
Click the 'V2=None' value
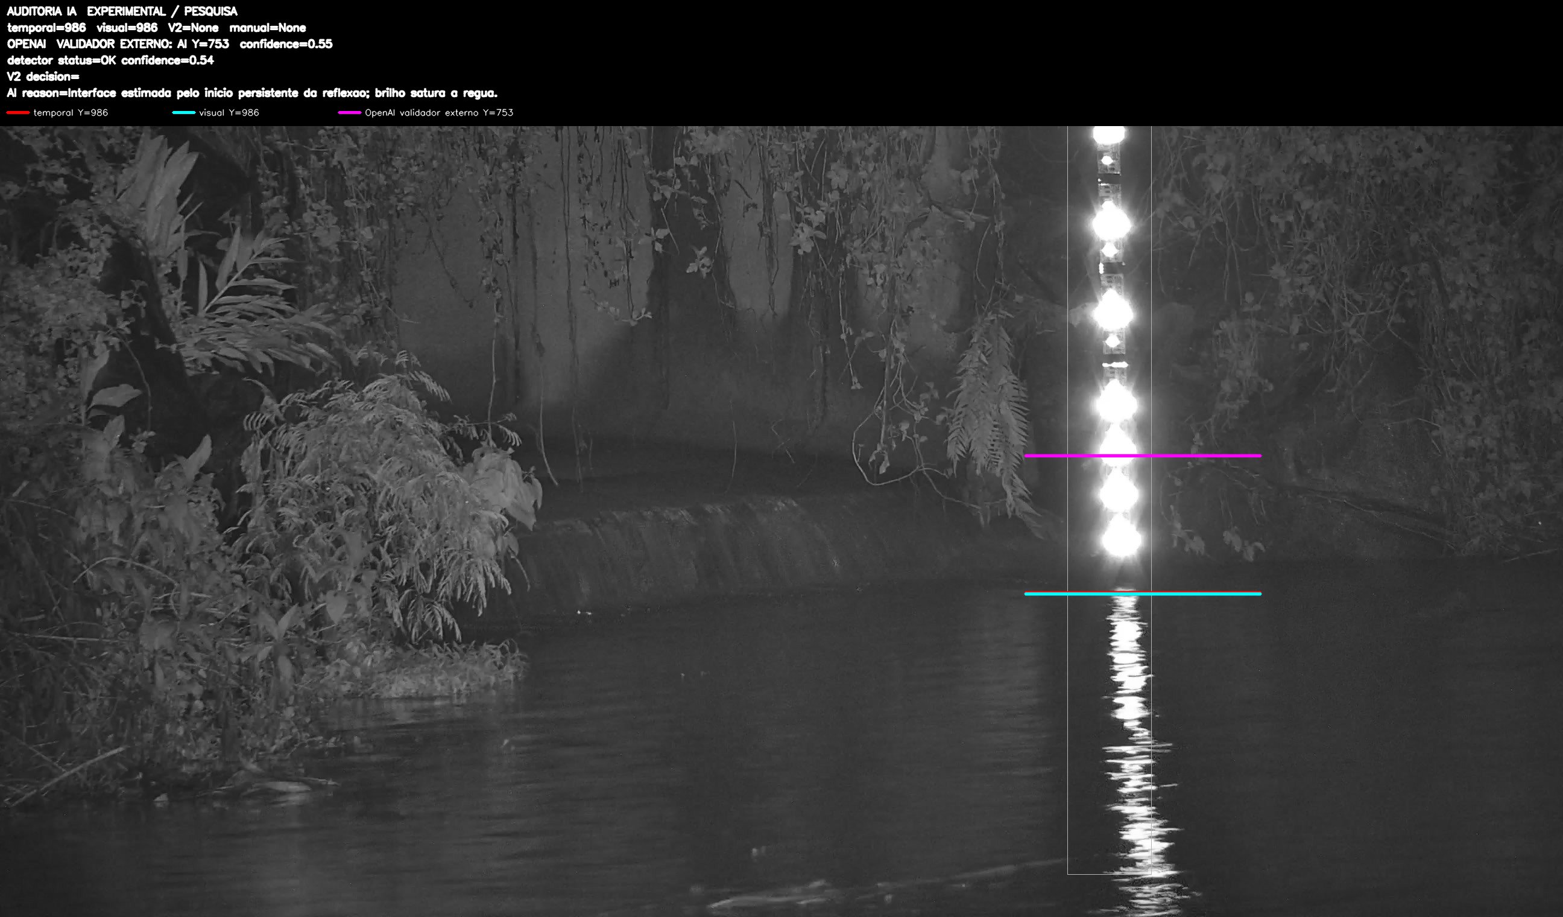click(193, 28)
